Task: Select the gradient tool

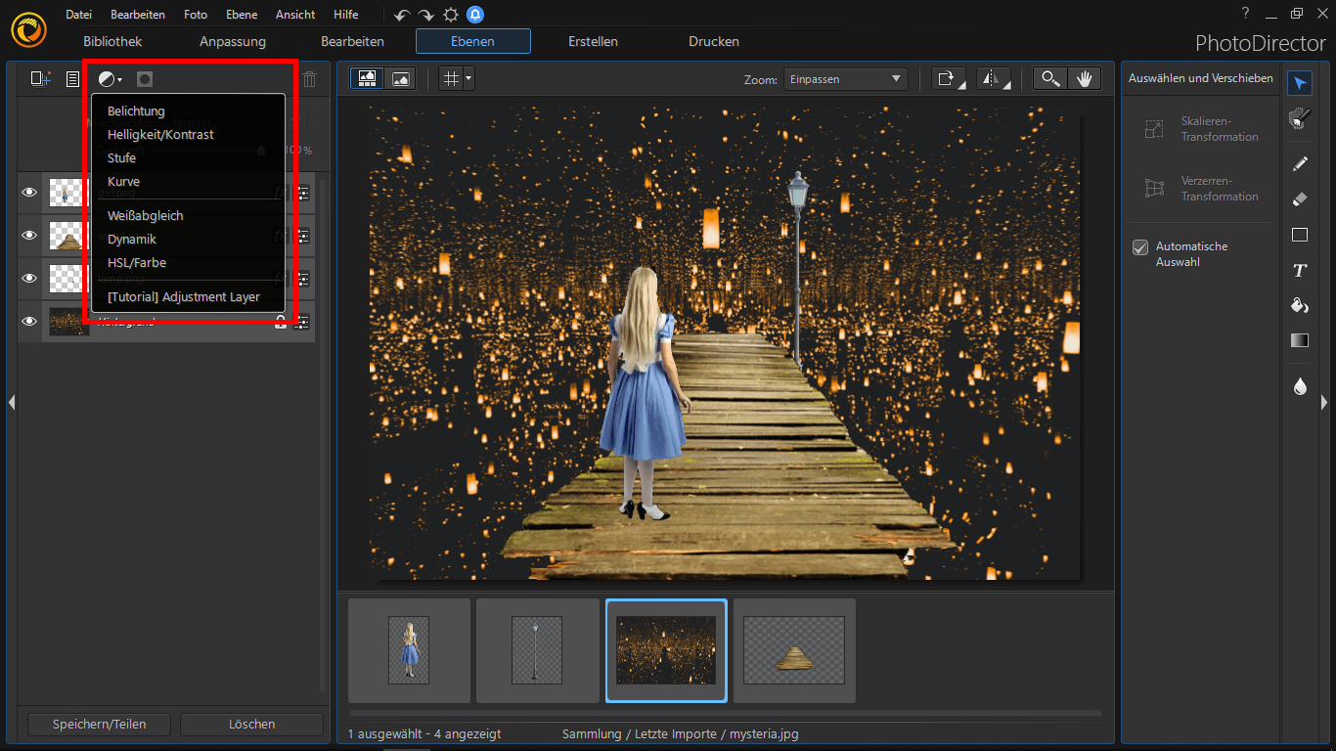Action: 1299,340
